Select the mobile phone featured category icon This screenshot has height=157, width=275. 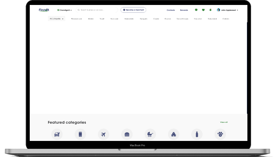click(80, 134)
